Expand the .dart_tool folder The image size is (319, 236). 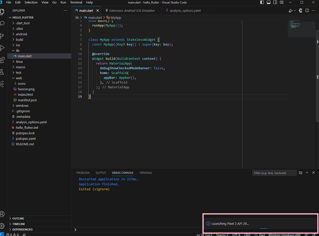click(39, 23)
